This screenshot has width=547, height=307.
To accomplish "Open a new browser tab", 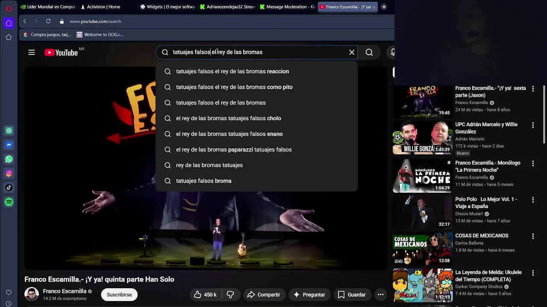I will [384, 7].
